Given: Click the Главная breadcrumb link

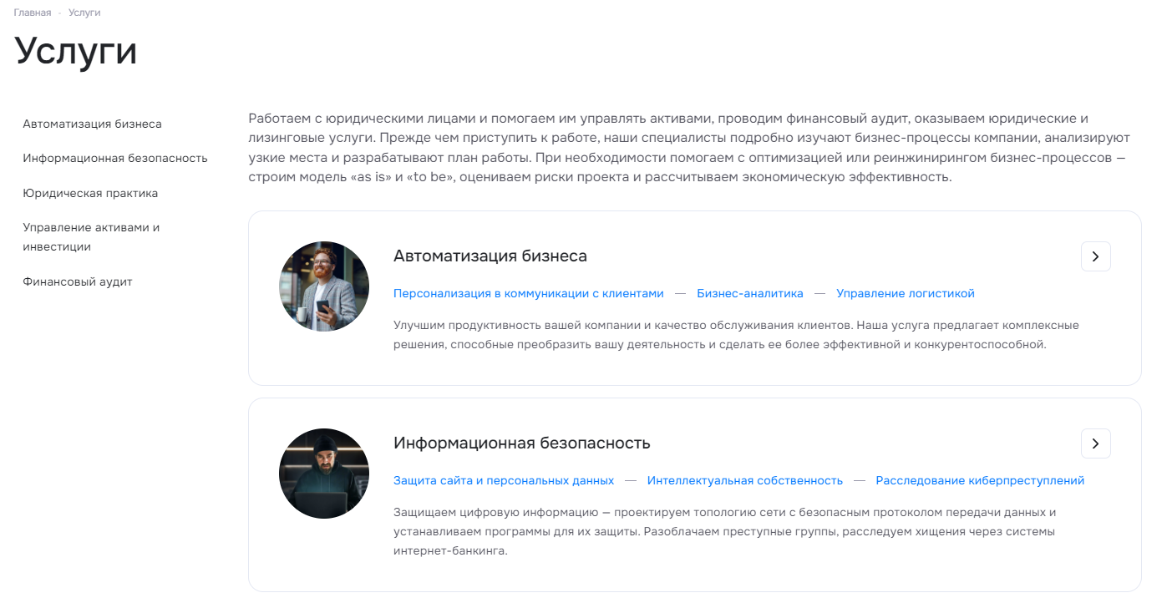Looking at the screenshot, I should 33,13.
